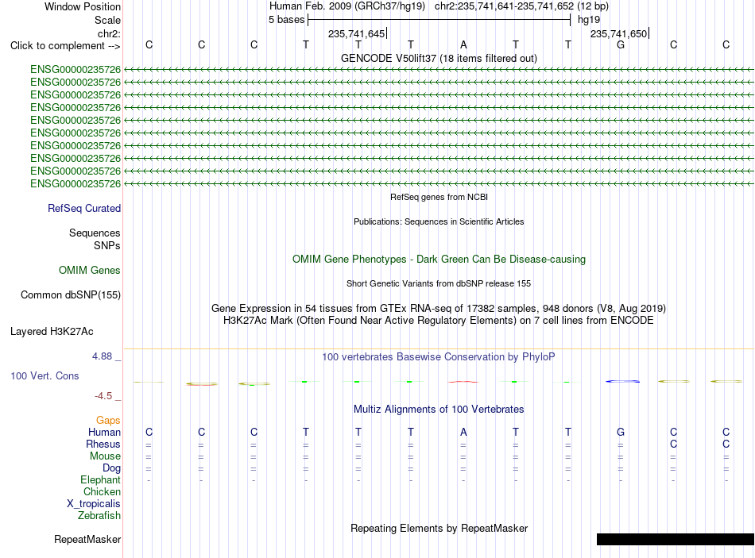Viewport: 755px width, 558px height.
Task: Select the SNPs track label
Action: [107, 245]
